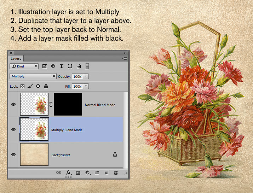
Task: Add a layer mask button
Action: 78,173
